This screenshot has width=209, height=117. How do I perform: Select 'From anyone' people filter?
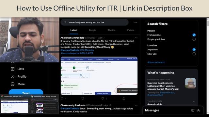pyautogui.click(x=194, y=35)
